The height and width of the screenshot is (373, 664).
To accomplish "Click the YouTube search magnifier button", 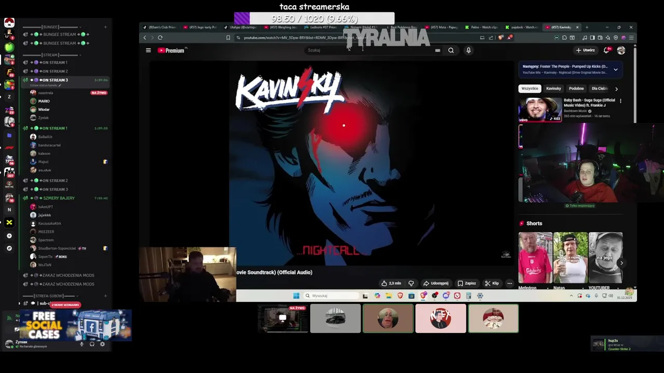I will (x=451, y=50).
